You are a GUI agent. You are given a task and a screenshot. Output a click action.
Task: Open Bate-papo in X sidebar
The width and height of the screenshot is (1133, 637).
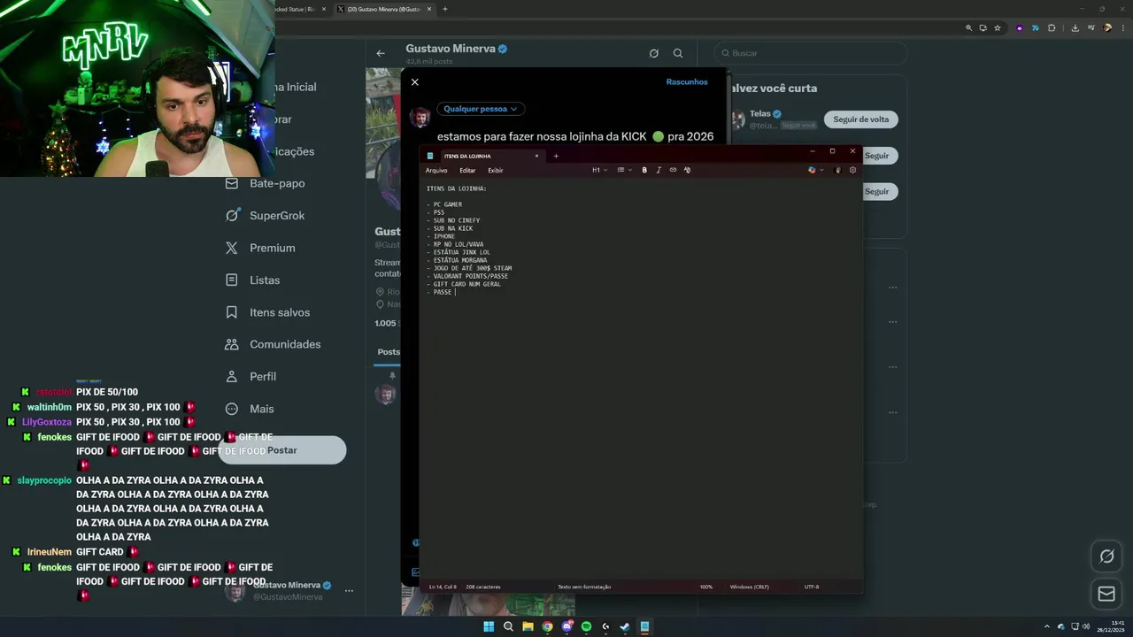[266, 183]
